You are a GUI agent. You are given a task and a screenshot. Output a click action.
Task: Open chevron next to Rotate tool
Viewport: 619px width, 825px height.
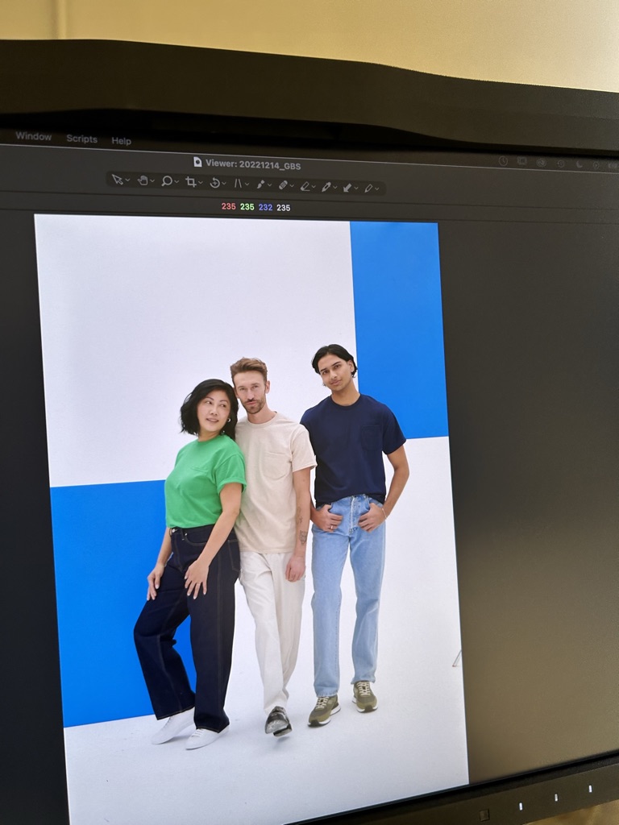(x=224, y=183)
